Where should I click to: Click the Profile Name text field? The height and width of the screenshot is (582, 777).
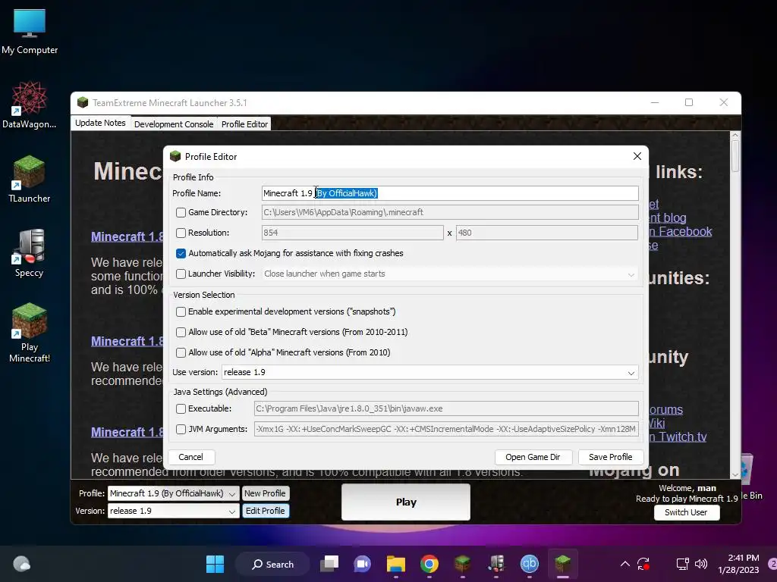(450, 193)
